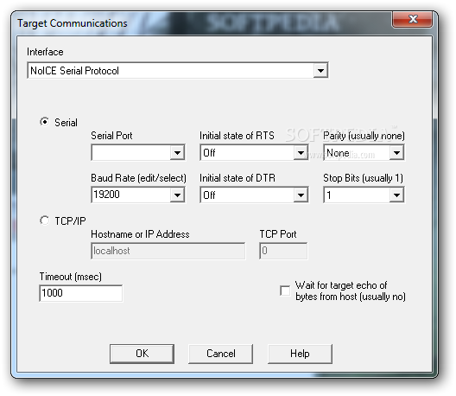Select the TCP/IP radio button
This screenshot has width=456, height=396.
[x=45, y=220]
